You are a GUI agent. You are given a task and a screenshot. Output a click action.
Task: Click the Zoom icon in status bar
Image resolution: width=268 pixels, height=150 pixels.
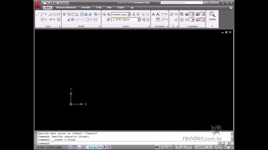coord(181,147)
